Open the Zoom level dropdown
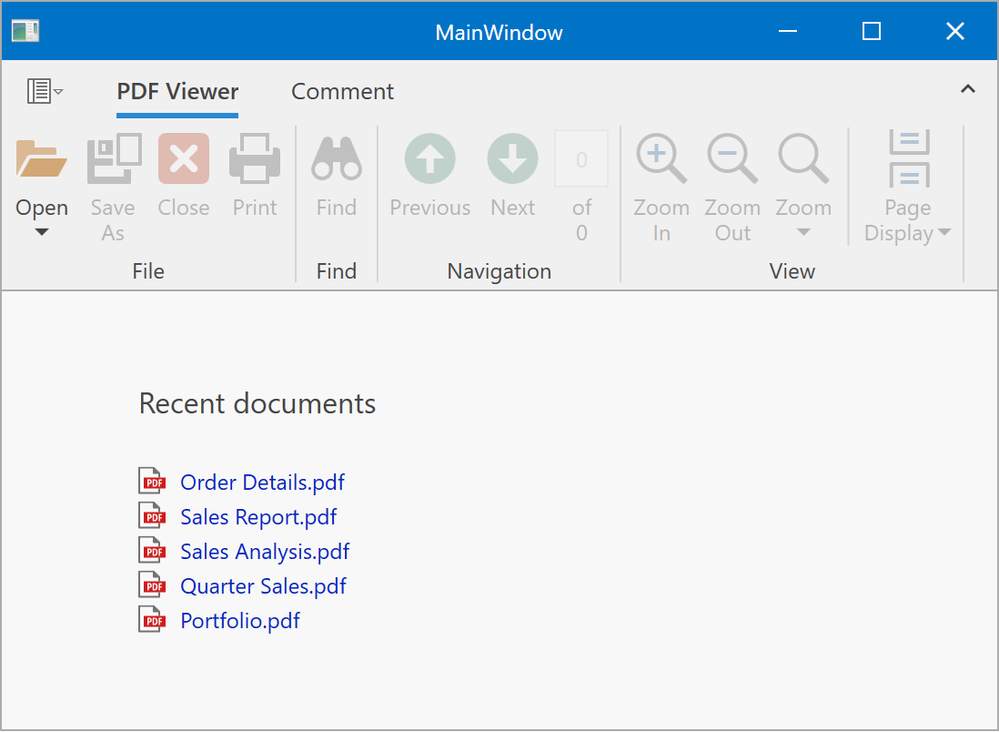The height and width of the screenshot is (732, 999). 803,232
